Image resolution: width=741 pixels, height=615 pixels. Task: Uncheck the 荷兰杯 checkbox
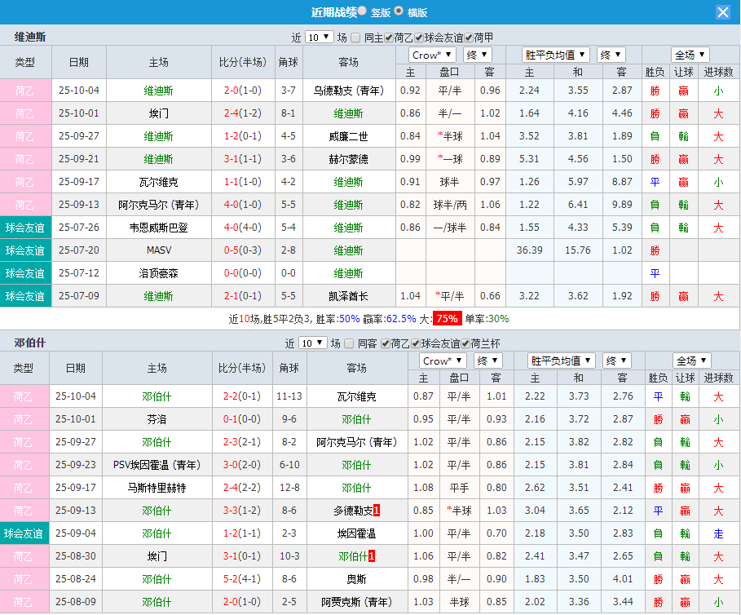point(466,343)
